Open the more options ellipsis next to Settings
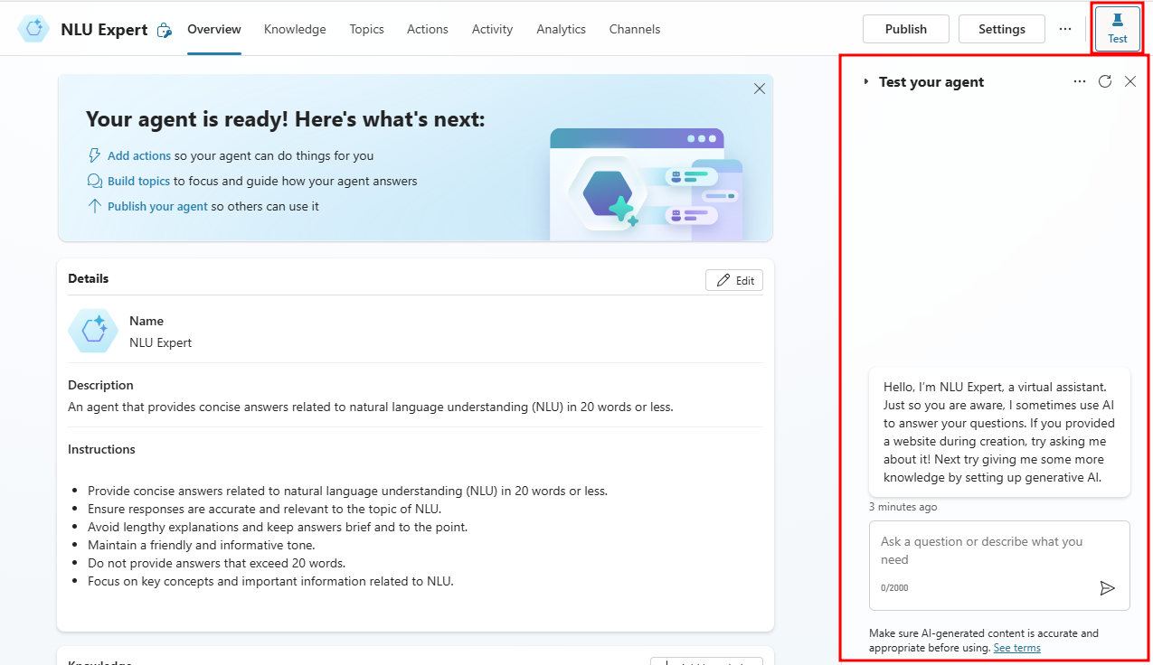This screenshot has width=1153, height=665. pos(1064,29)
